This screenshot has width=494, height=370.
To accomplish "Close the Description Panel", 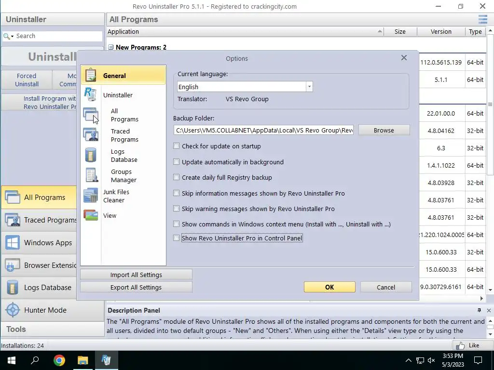I will tap(489, 310).
